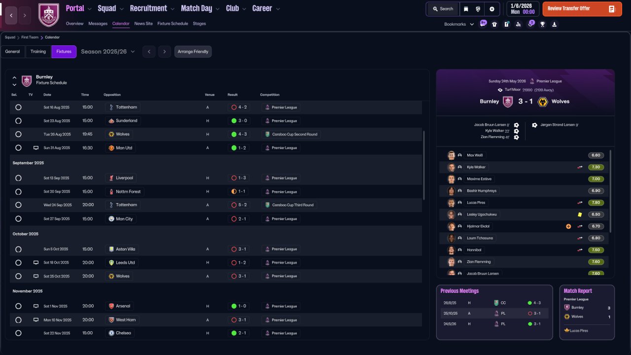Expand the Portal menu dropdown arrow
The height and width of the screenshot is (355, 631).
[x=89, y=9]
